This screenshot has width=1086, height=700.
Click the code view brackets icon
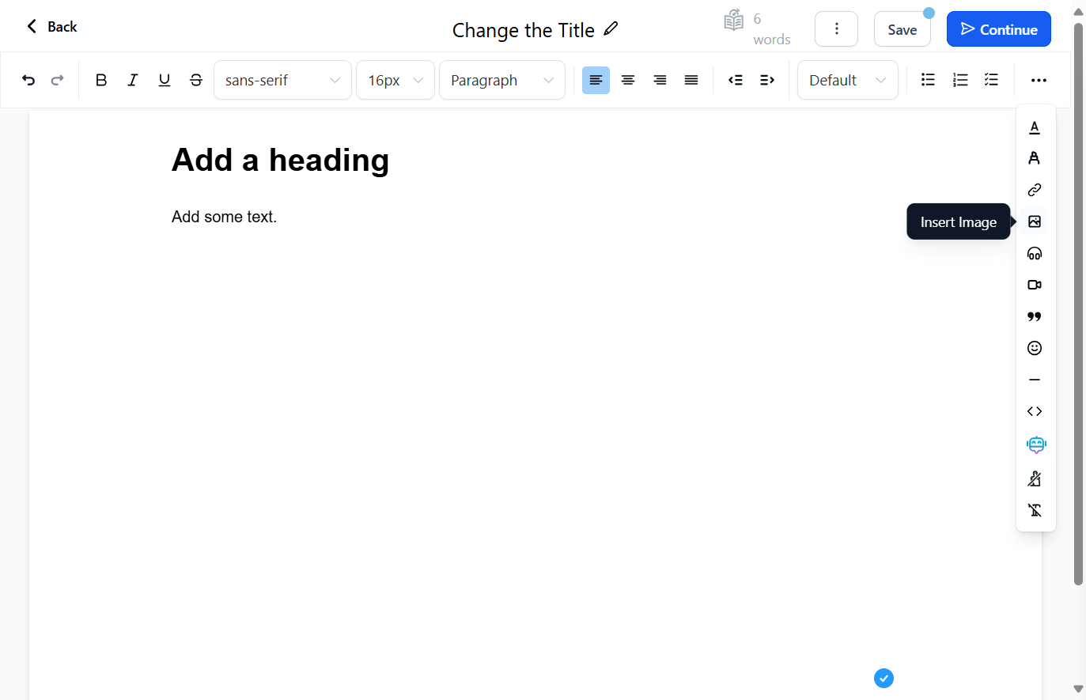(x=1035, y=411)
